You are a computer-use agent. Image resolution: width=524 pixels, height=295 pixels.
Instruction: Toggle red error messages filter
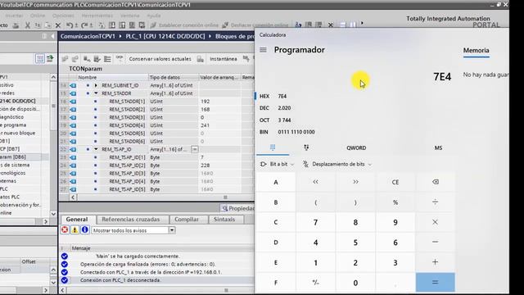point(65,229)
